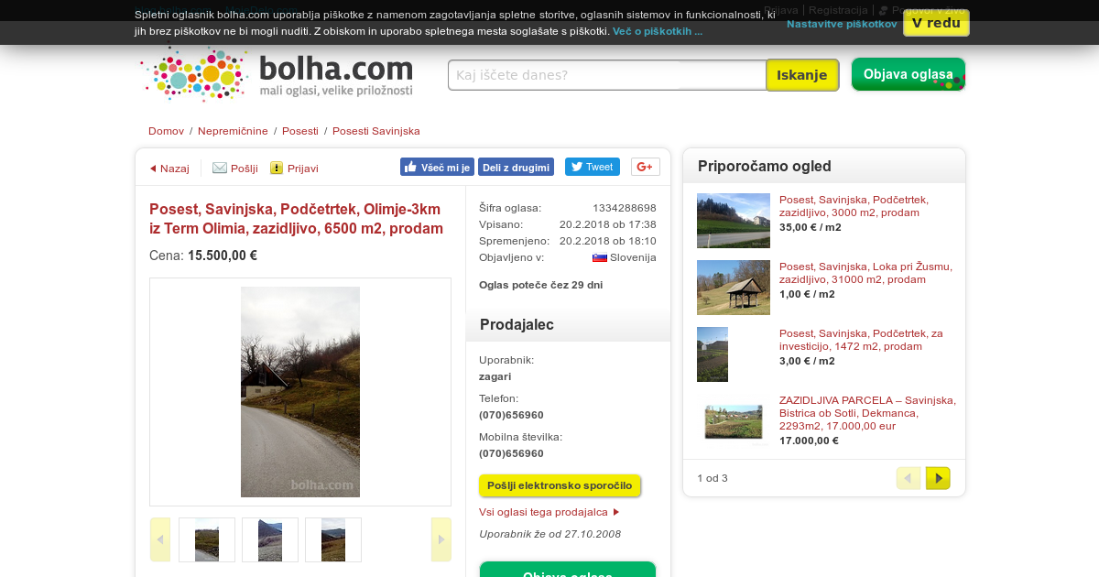Open the bolha.com logo homepage
The width and height of the screenshot is (1099, 577).
point(277,73)
